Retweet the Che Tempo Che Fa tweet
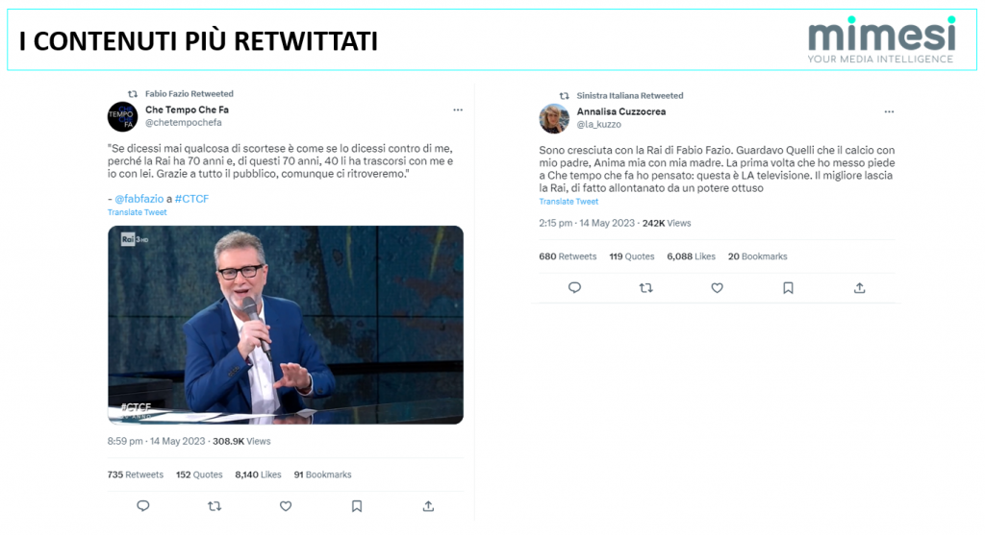Viewport: 985px width, 535px height. click(x=215, y=505)
